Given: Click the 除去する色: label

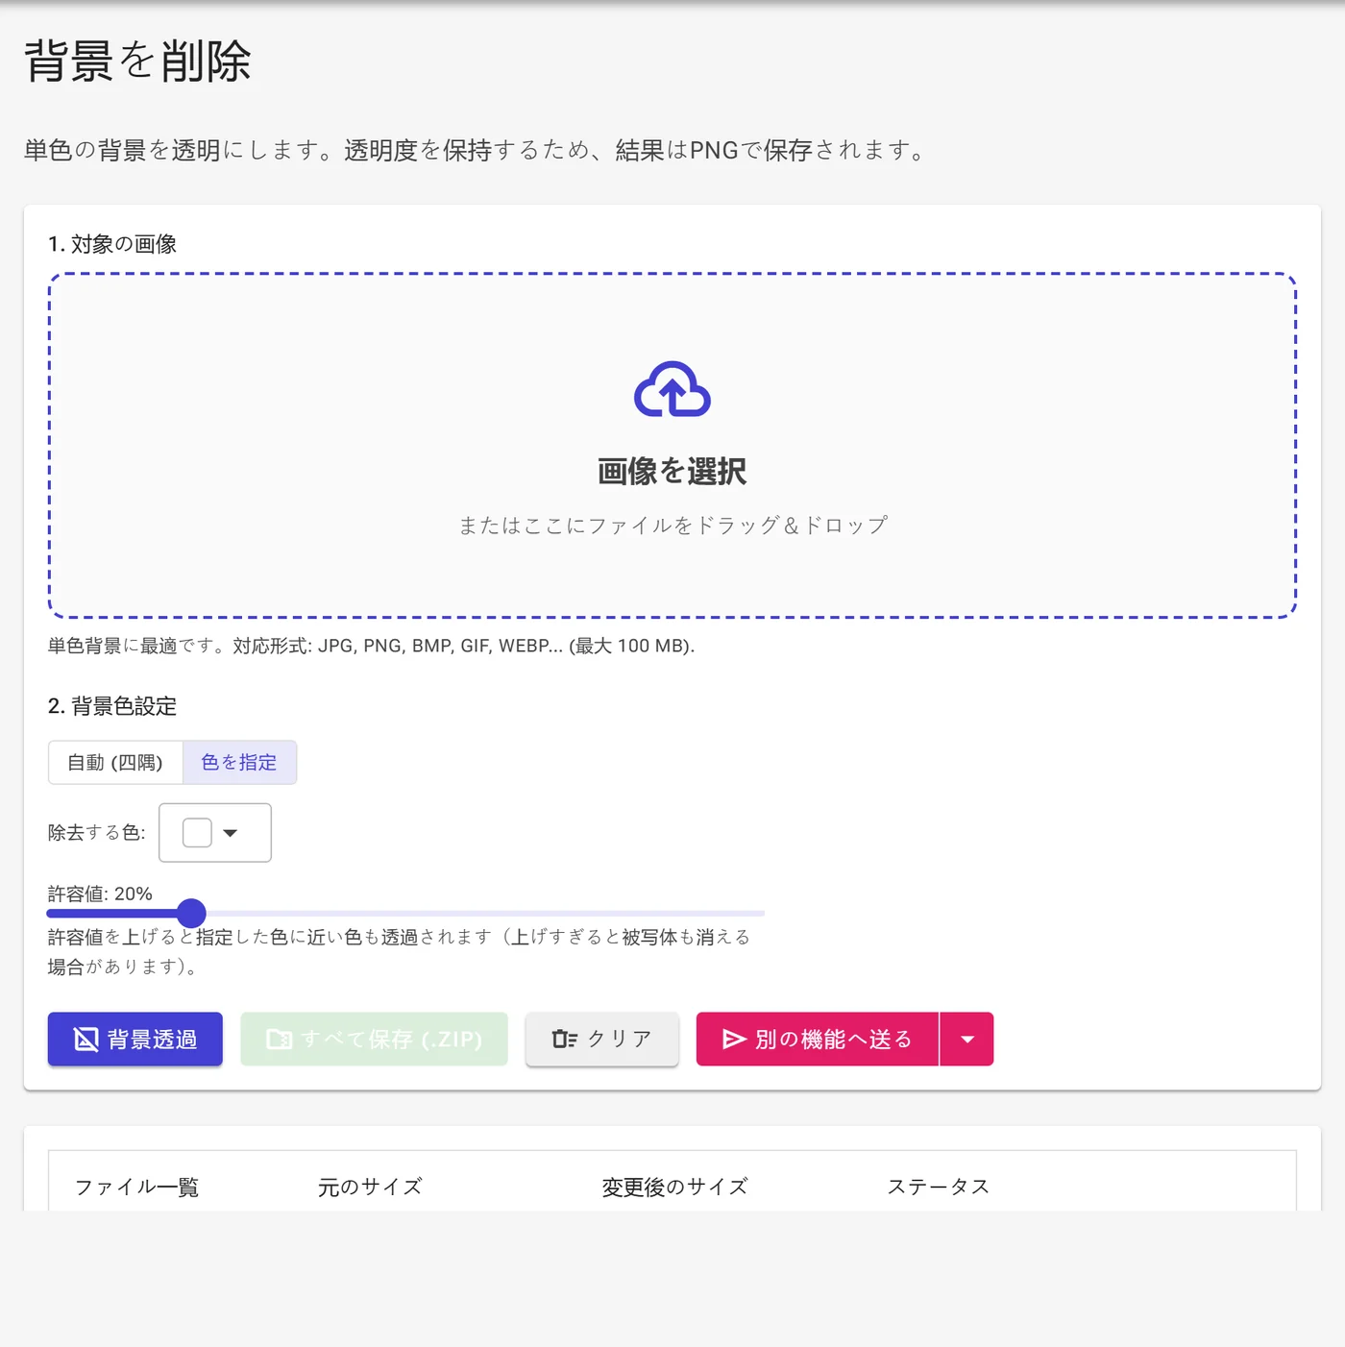Looking at the screenshot, I should (96, 832).
